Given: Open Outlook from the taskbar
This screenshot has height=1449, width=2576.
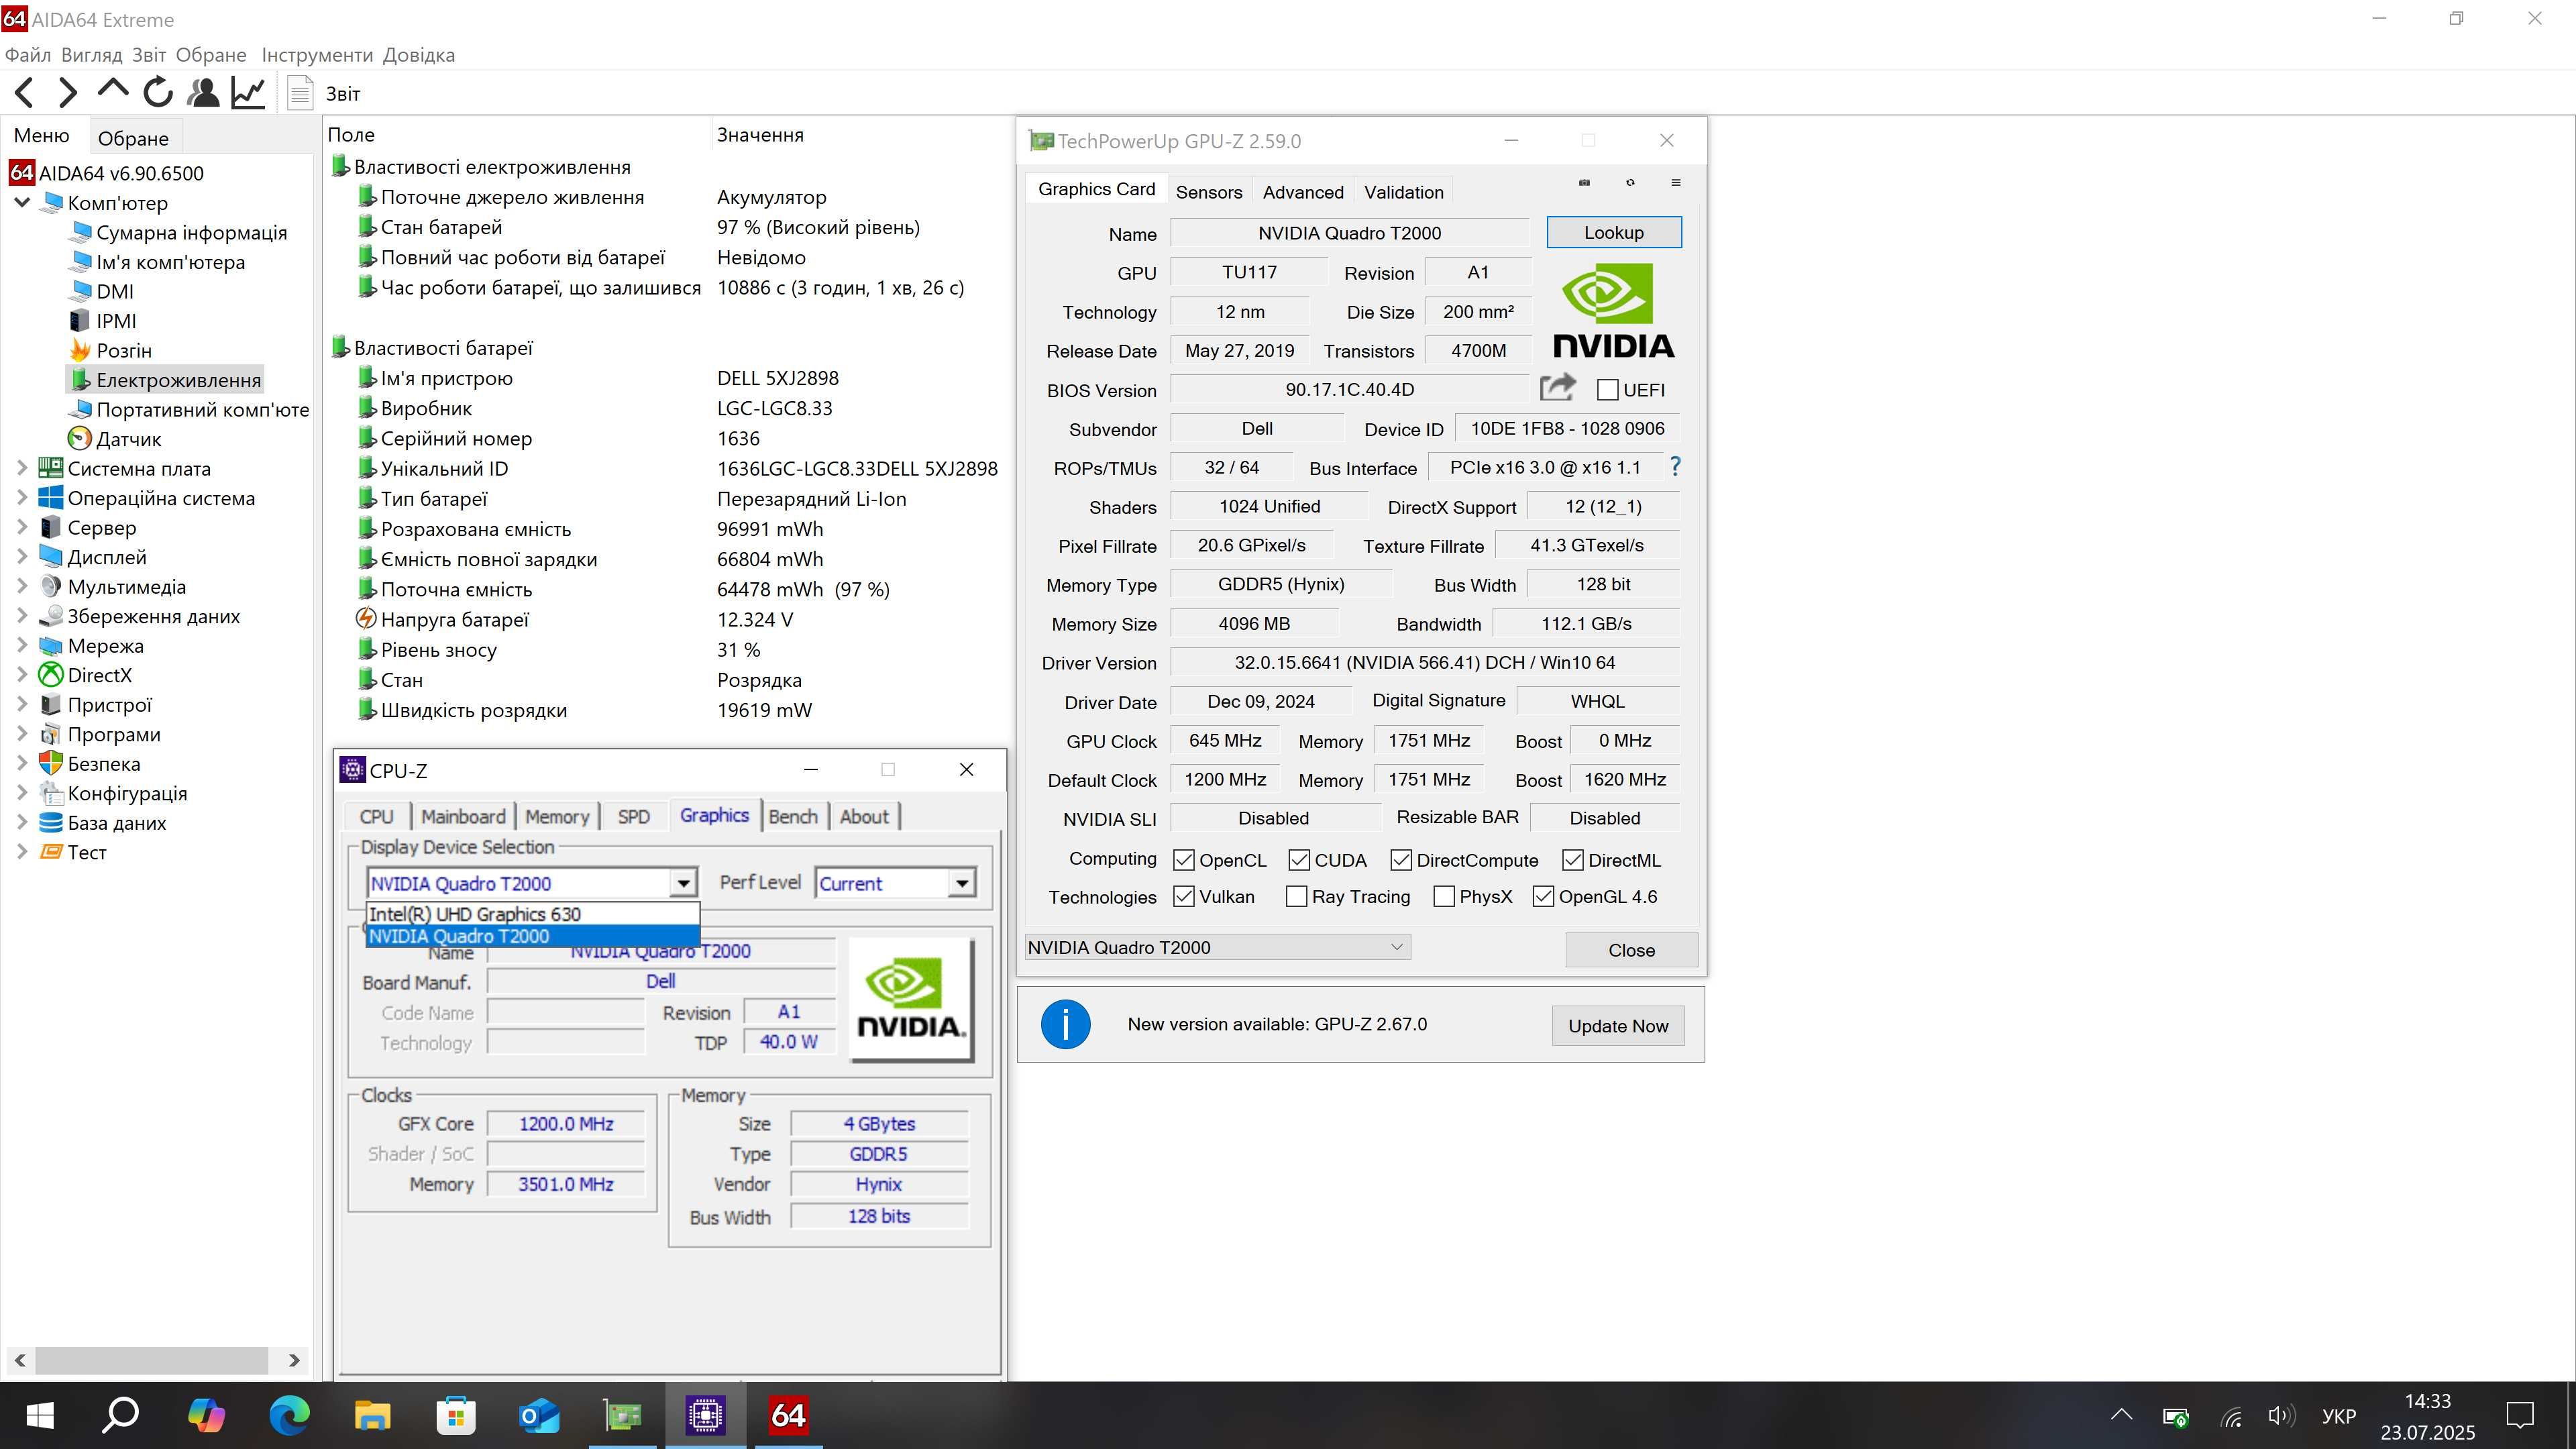Looking at the screenshot, I should 539,1415.
